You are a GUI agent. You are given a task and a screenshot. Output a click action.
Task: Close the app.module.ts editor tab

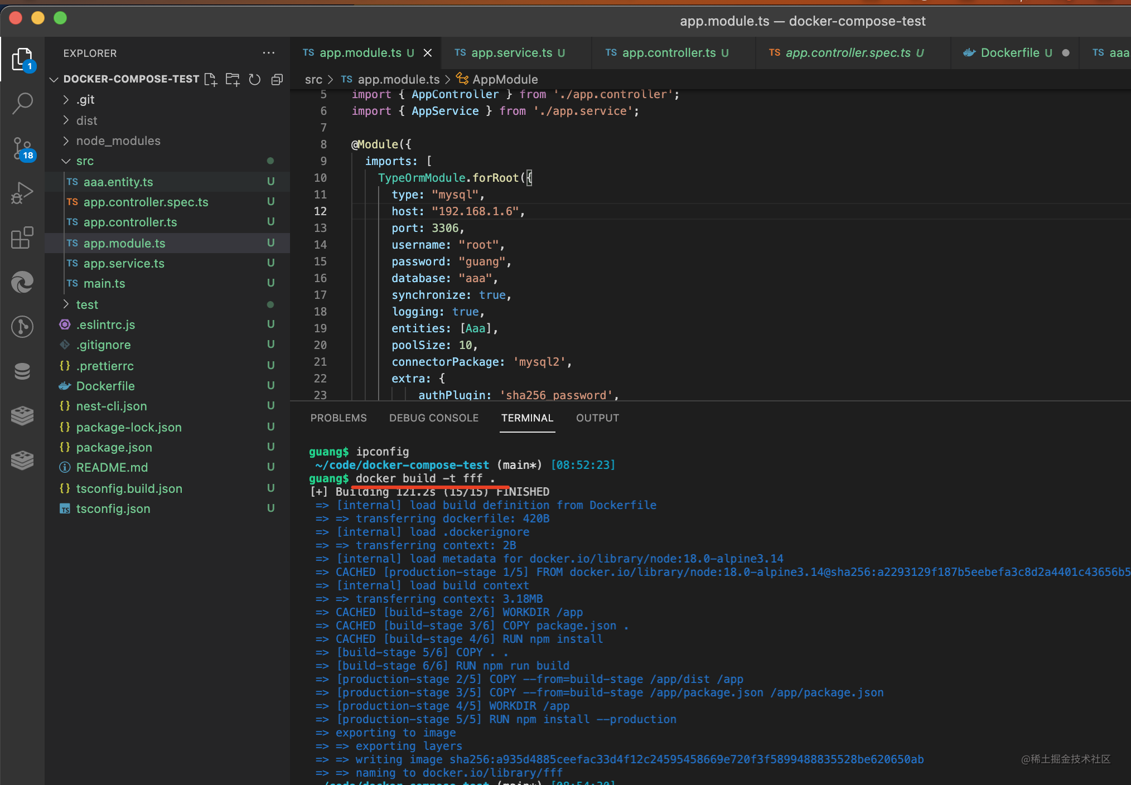pyautogui.click(x=428, y=53)
